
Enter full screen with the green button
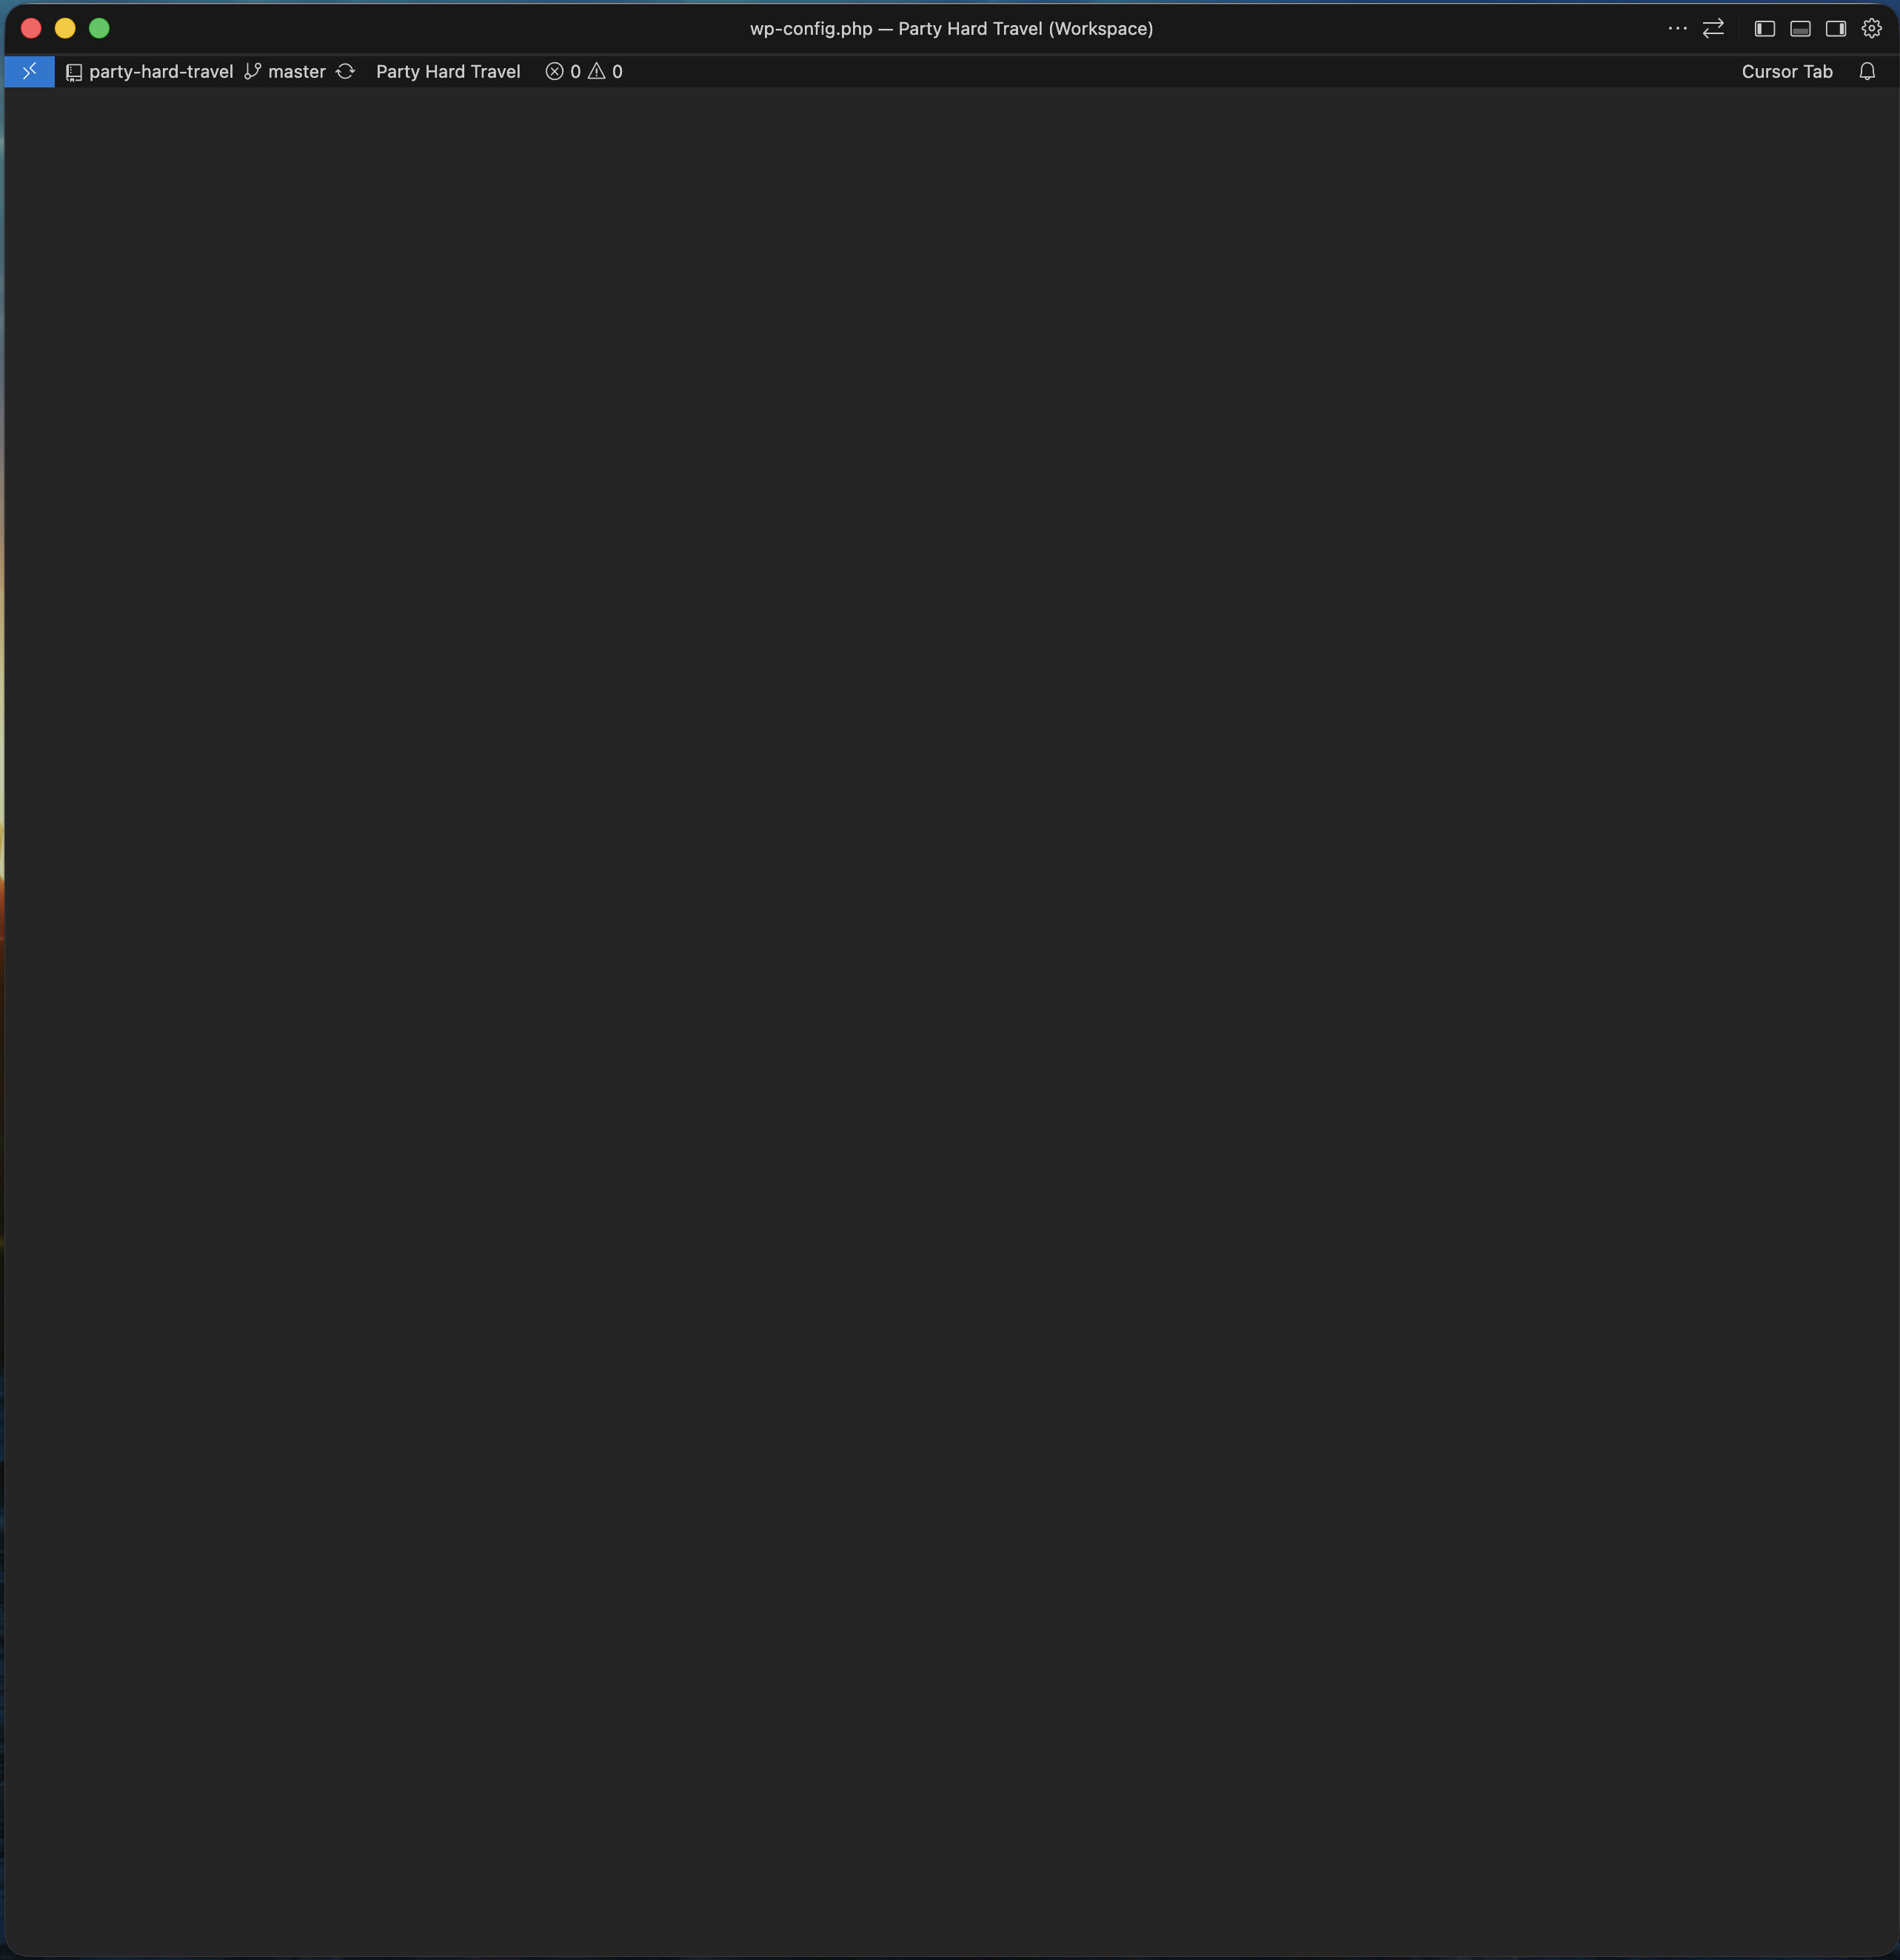(99, 29)
